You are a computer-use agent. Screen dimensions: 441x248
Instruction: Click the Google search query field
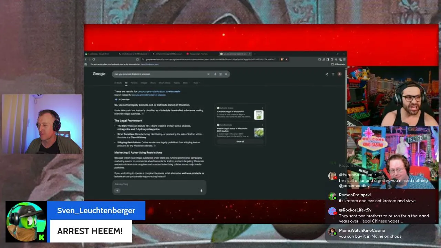pyautogui.click(x=159, y=74)
